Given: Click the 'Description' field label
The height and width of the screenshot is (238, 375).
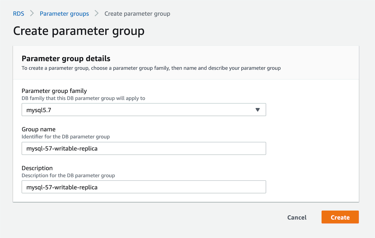Looking at the screenshot, I should [x=37, y=168].
